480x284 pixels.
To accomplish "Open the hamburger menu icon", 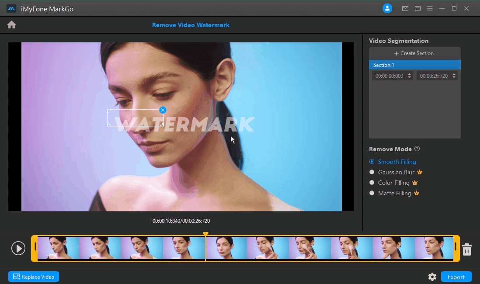I will pyautogui.click(x=430, y=9).
